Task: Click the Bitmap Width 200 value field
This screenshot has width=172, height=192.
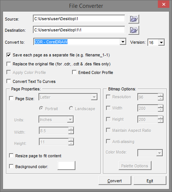Action: click(148, 108)
